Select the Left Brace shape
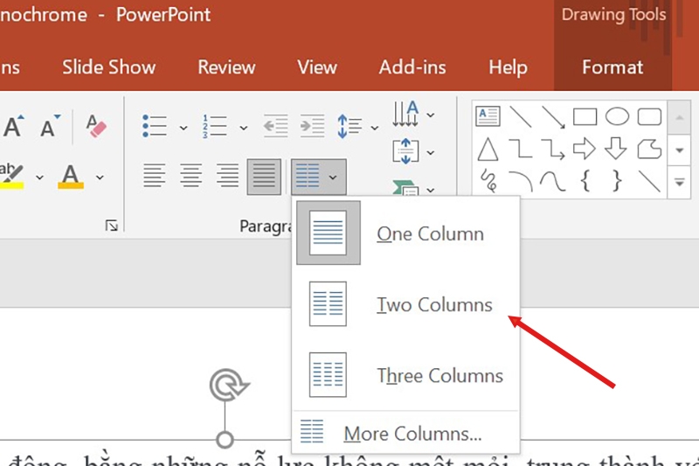This screenshot has height=466, width=699. (585, 181)
